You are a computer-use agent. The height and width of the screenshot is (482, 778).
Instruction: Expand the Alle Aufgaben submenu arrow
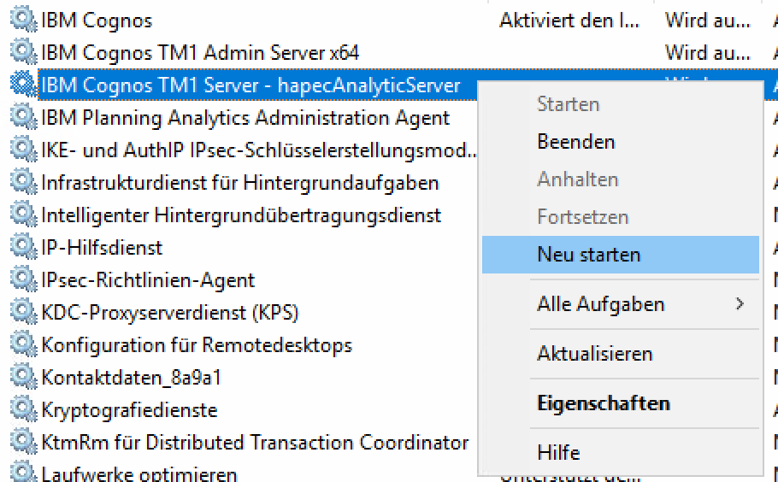click(740, 304)
